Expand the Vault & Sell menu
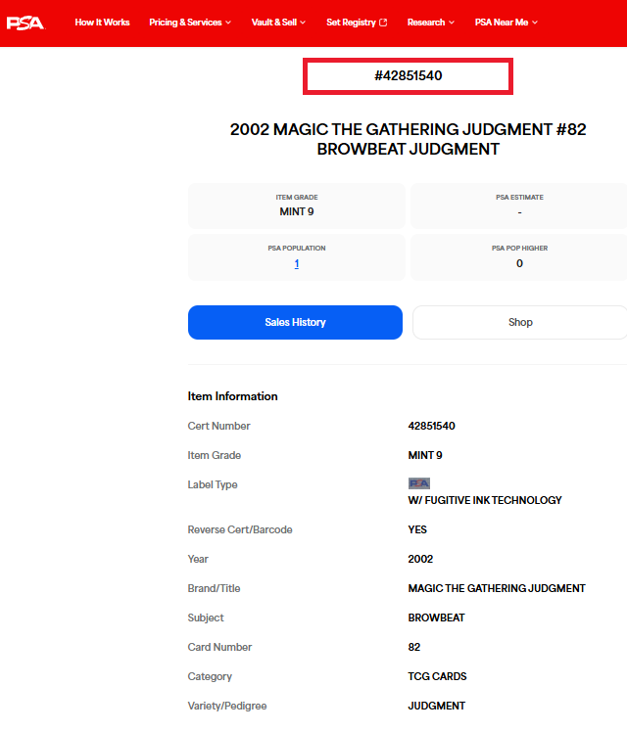This screenshot has height=732, width=627. (278, 23)
